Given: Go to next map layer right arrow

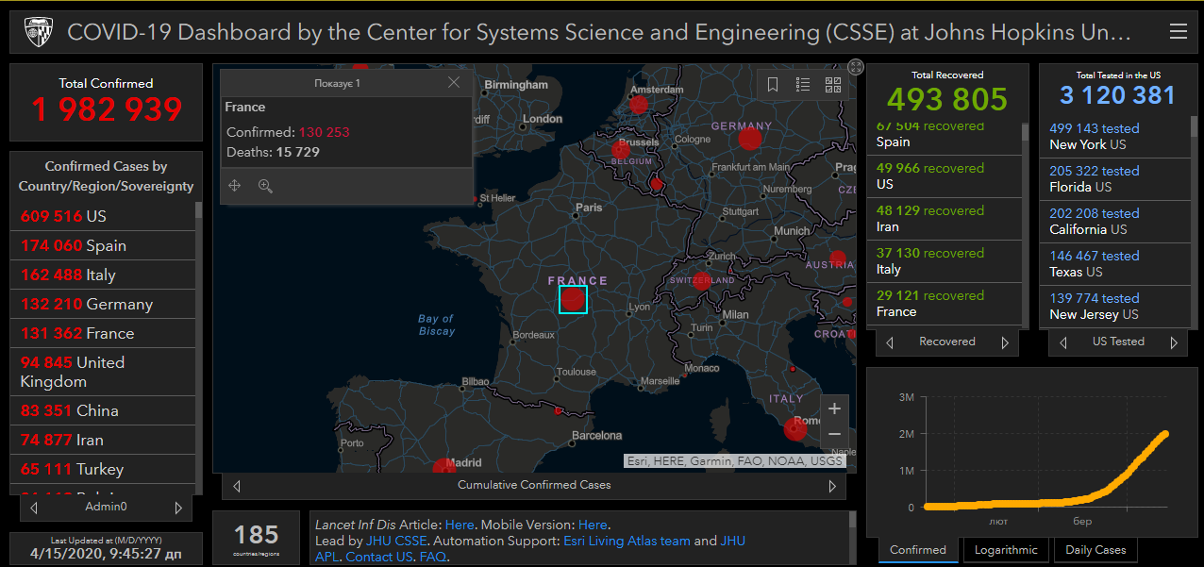Looking at the screenshot, I should click(x=832, y=486).
